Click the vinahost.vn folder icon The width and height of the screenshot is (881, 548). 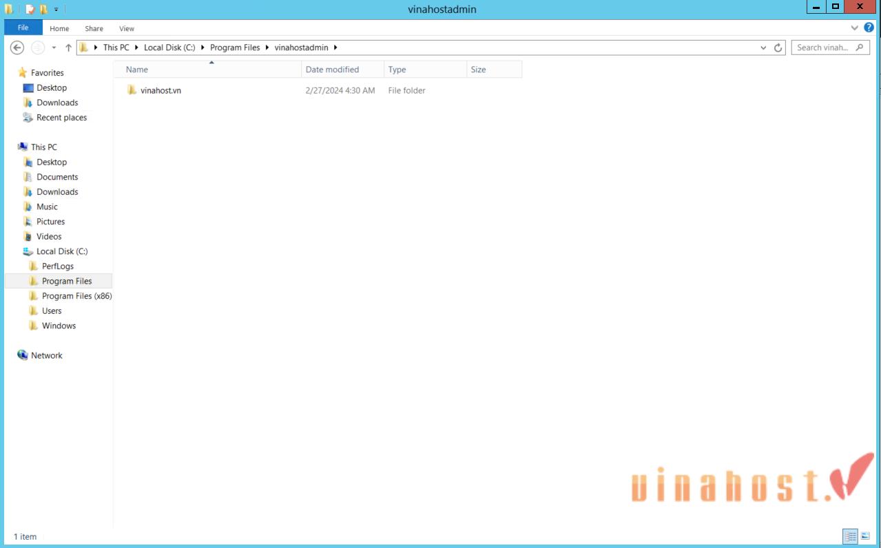point(132,90)
